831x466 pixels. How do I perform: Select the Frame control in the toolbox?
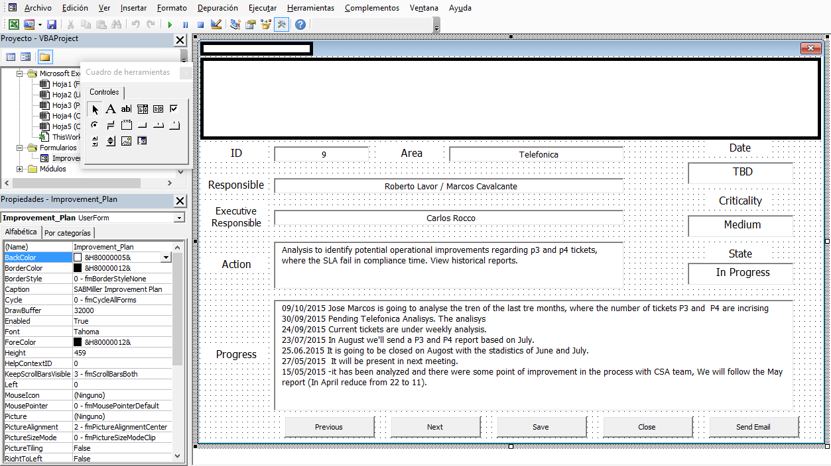click(x=126, y=124)
